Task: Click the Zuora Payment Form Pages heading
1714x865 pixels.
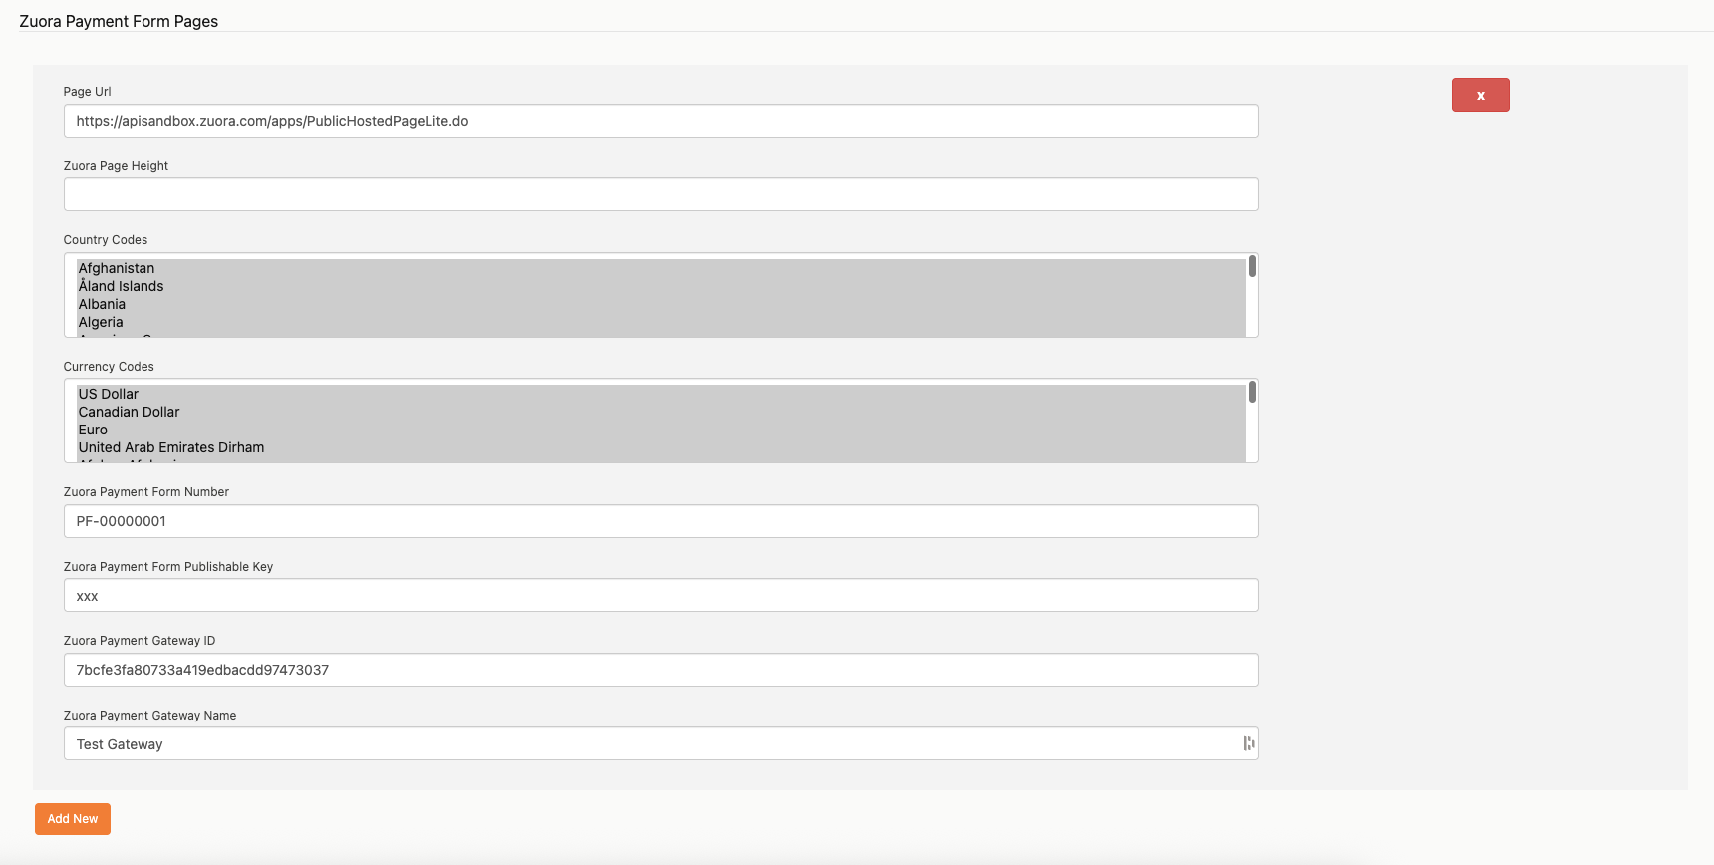Action: [x=119, y=21]
